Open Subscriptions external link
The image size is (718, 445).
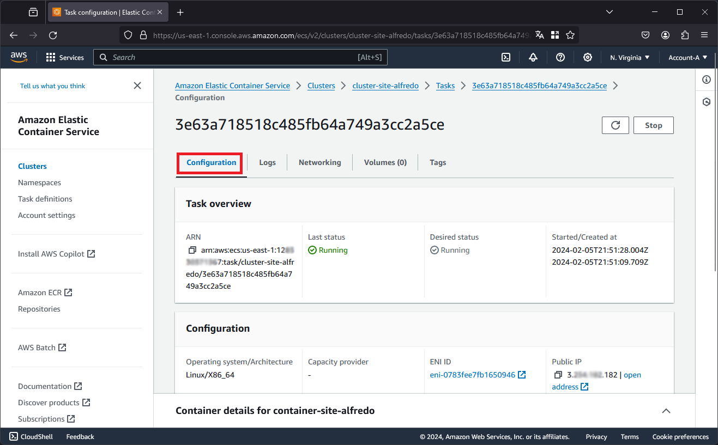[47, 419]
